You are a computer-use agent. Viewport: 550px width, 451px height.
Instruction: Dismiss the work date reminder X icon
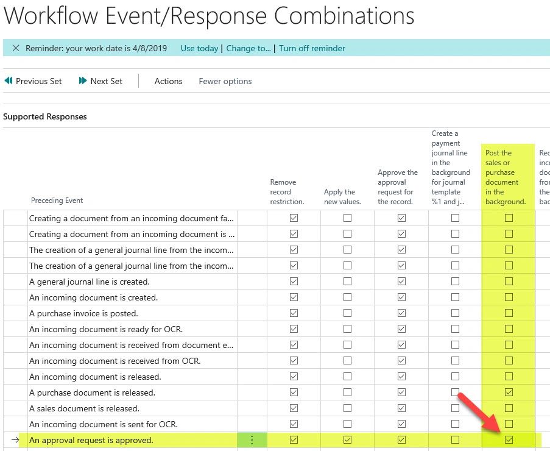pyautogui.click(x=16, y=48)
